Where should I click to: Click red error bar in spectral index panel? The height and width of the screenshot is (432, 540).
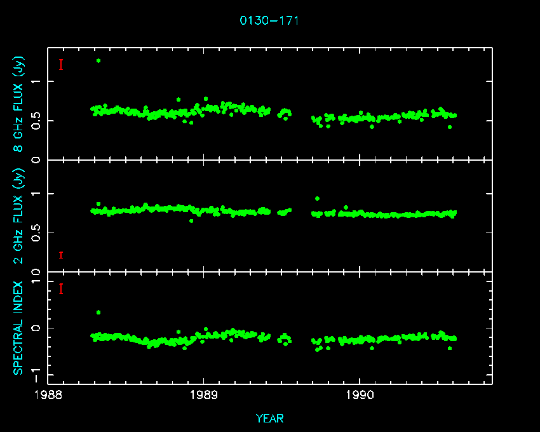[61, 289]
